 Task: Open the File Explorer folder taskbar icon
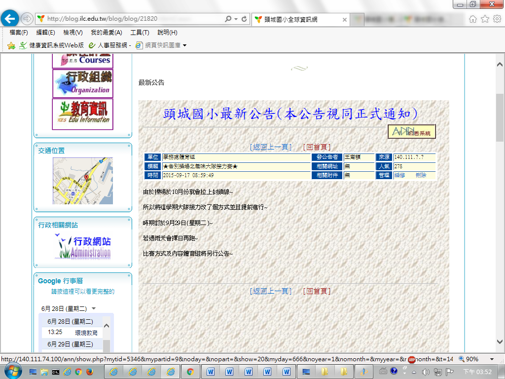tap(44, 372)
